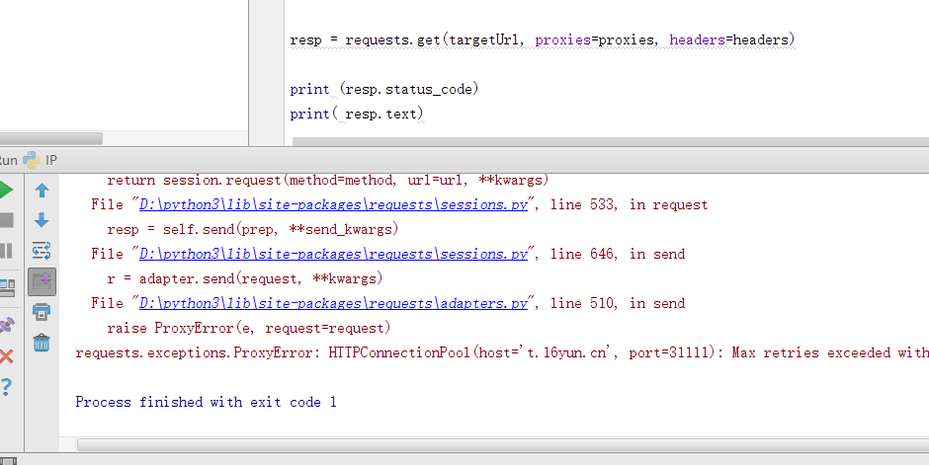Jump up the stack trace
The width and height of the screenshot is (929, 465).
42,191
